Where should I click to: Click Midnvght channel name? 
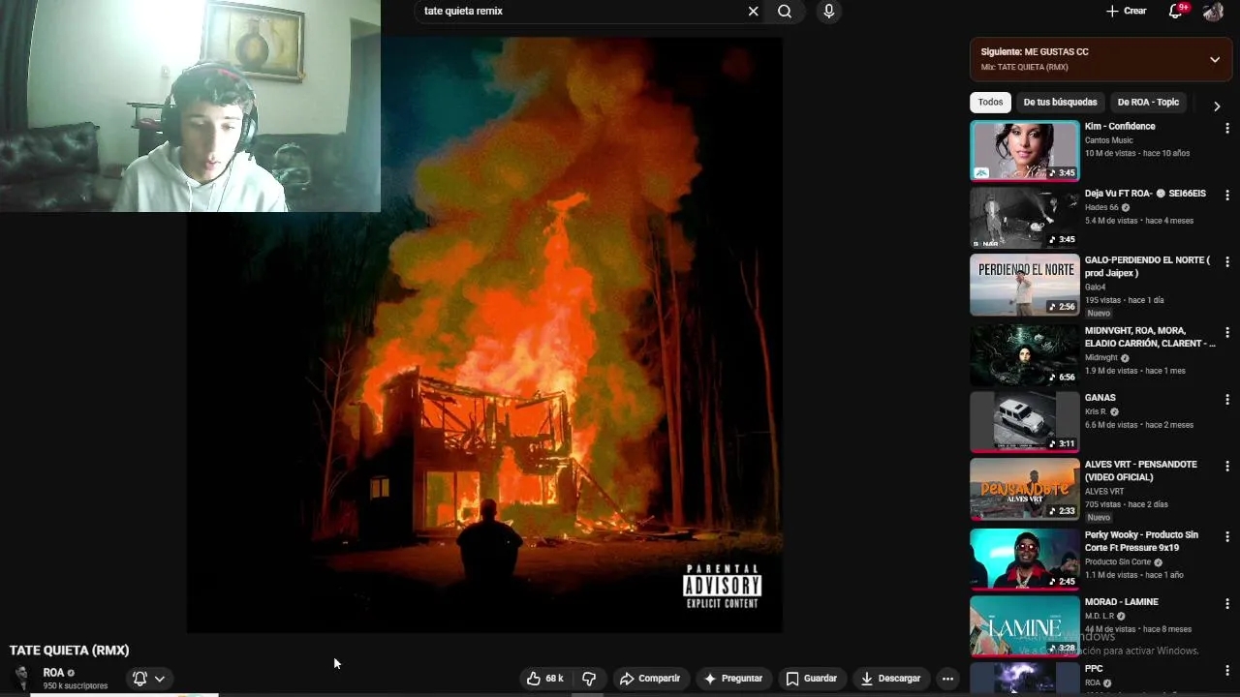click(1101, 358)
